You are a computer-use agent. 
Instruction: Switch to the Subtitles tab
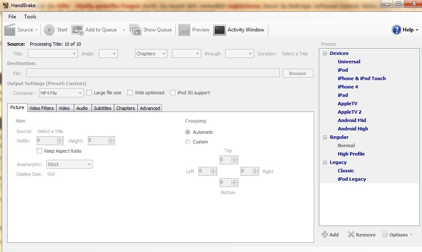pyautogui.click(x=103, y=108)
